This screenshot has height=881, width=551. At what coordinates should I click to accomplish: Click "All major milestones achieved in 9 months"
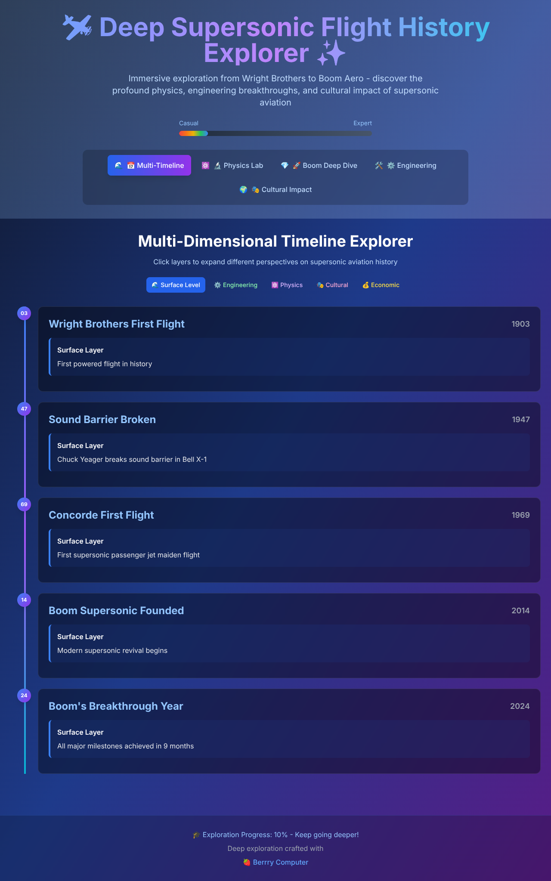[x=125, y=746]
